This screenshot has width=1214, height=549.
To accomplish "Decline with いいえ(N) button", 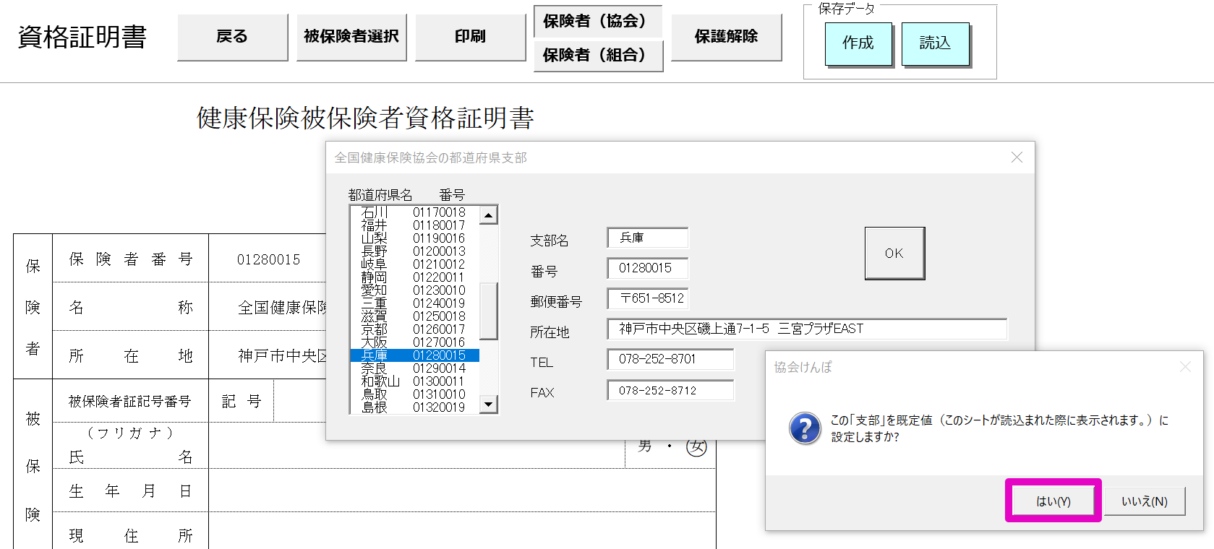I will click(1144, 501).
